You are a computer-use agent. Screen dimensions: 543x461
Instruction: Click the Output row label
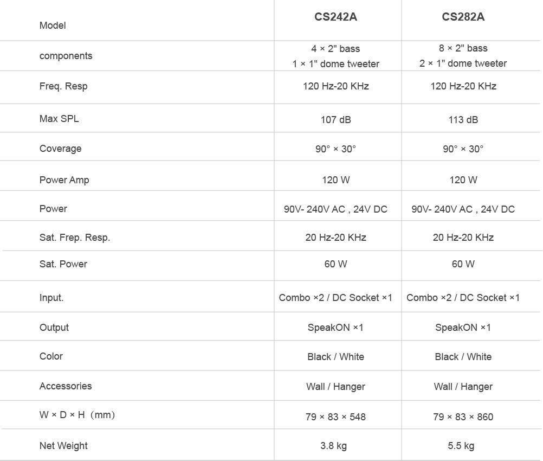54,328
